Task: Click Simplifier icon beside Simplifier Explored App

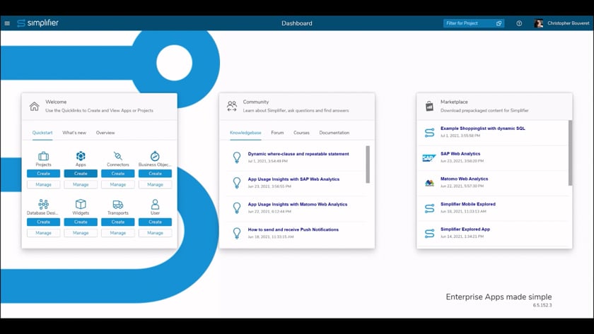Action: coord(429,234)
